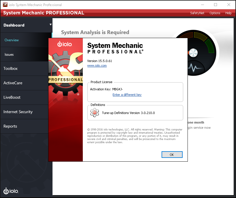Click the Tune-up Definitions atom icon
Screen dimensions: 236x198
(x=95, y=113)
